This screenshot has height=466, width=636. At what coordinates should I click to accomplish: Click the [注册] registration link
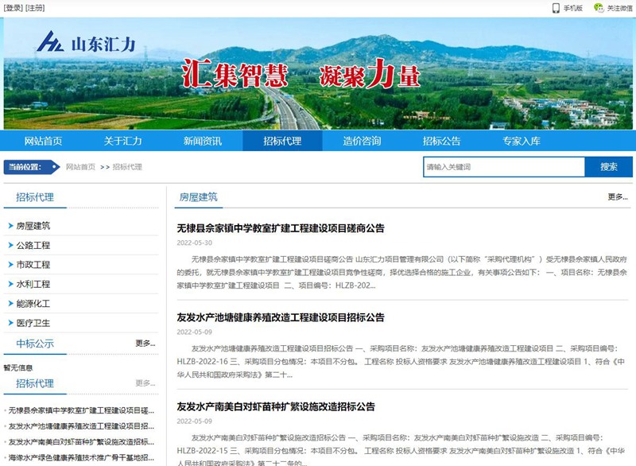pos(37,8)
